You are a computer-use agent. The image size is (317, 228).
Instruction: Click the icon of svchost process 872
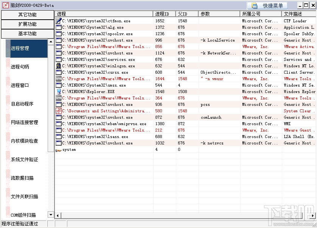58,117
